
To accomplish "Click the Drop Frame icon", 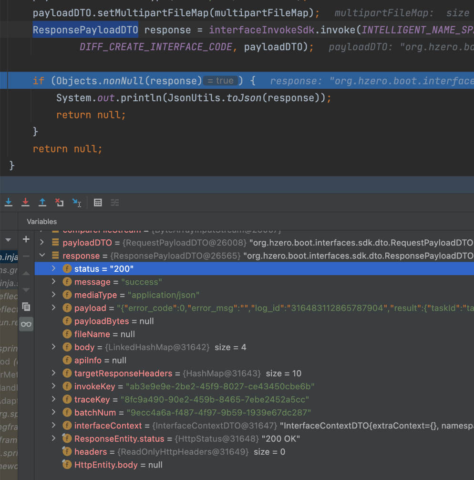I will pyautogui.click(x=59, y=203).
